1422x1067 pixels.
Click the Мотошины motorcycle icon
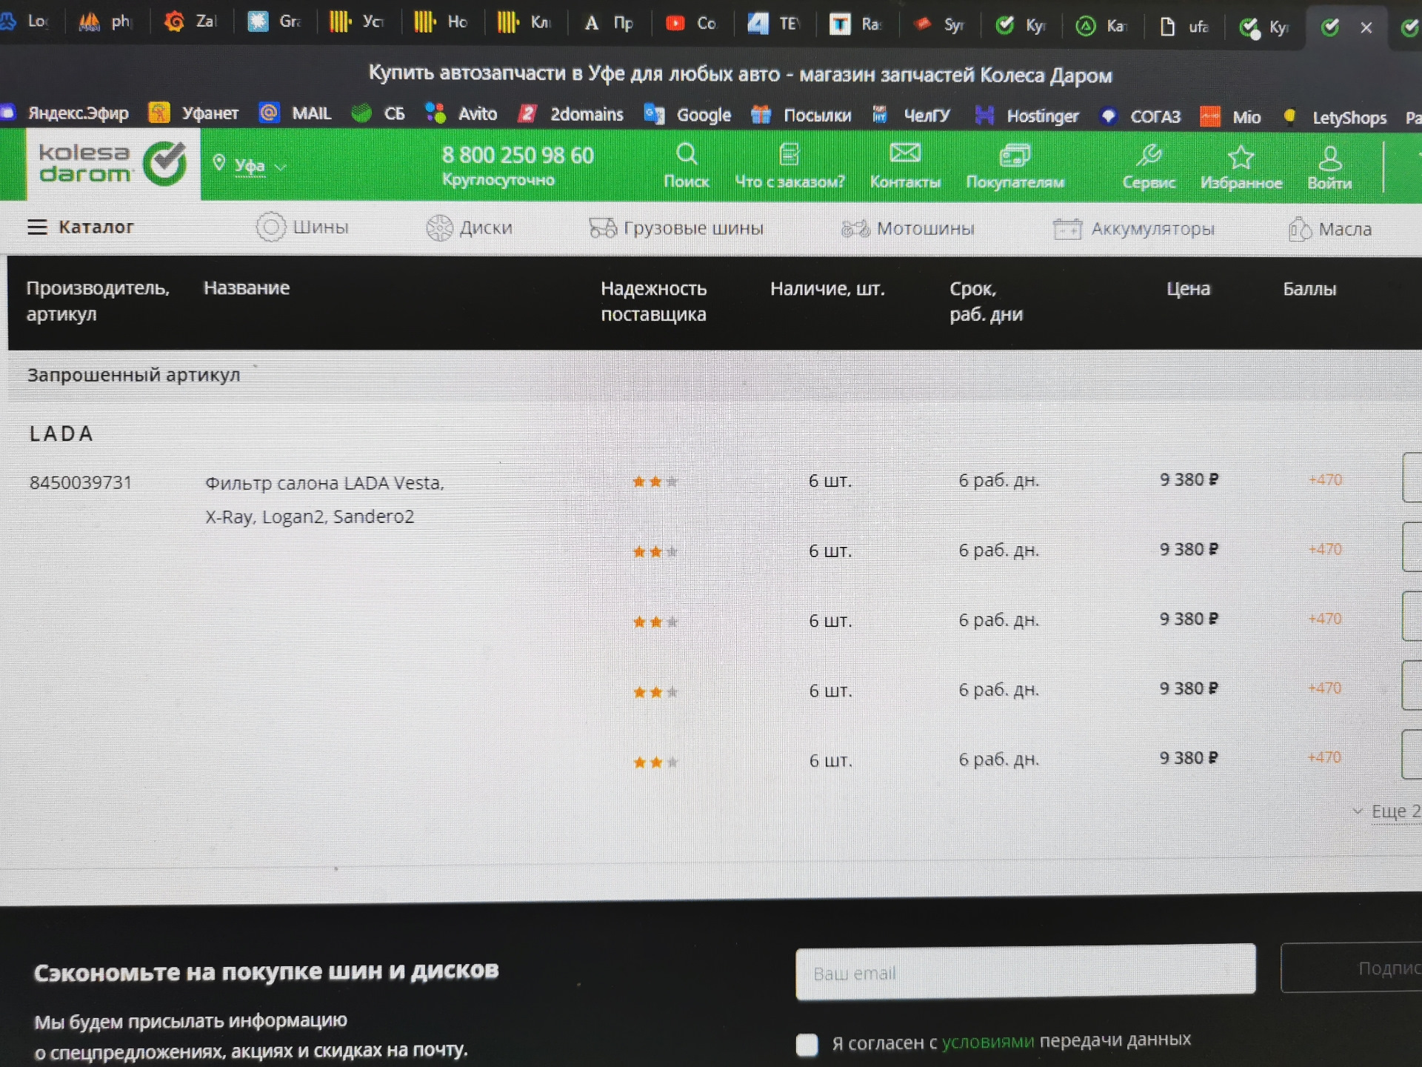click(x=855, y=229)
